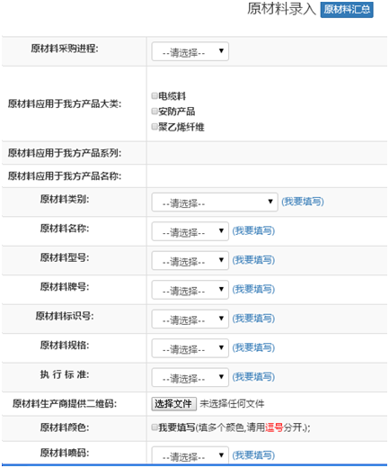Expand the 执行标准 dropdown
Viewport: 389px width, 468px height.
pyautogui.click(x=190, y=377)
